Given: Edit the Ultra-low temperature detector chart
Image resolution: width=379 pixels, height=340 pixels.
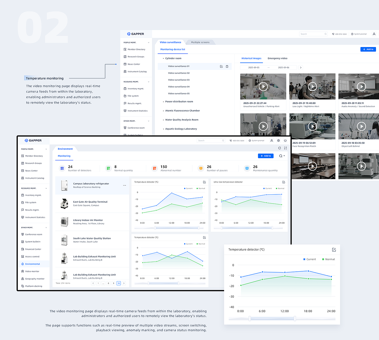Looking at the screenshot, I should click(x=284, y=182).
